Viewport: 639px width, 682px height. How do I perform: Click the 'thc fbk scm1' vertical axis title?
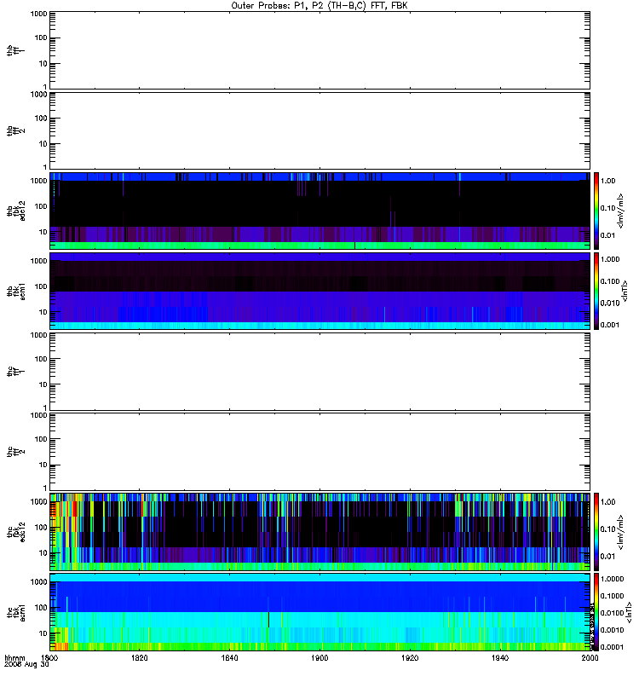click(x=16, y=612)
